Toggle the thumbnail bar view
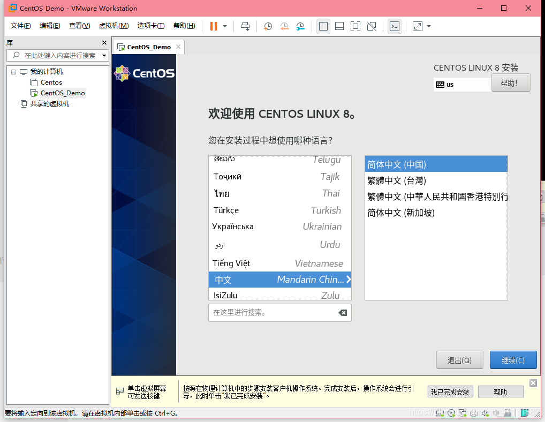 click(339, 26)
